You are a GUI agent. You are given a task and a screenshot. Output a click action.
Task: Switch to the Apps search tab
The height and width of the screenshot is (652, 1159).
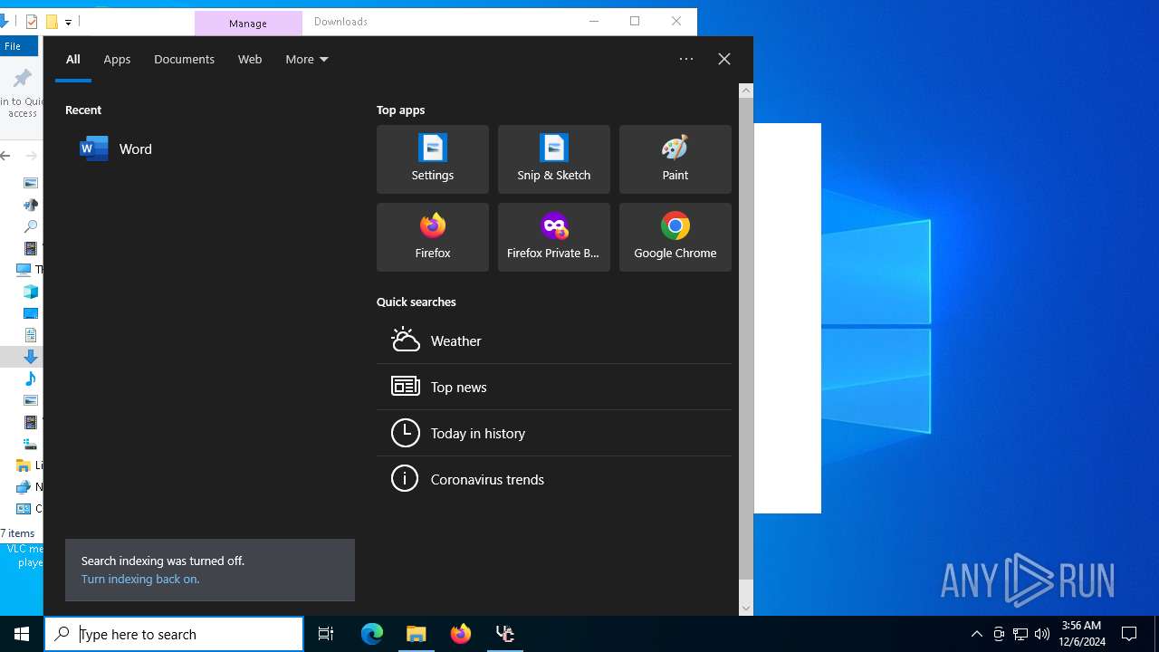point(117,59)
